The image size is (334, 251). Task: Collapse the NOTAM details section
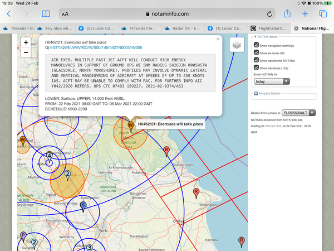[x=266, y=37]
